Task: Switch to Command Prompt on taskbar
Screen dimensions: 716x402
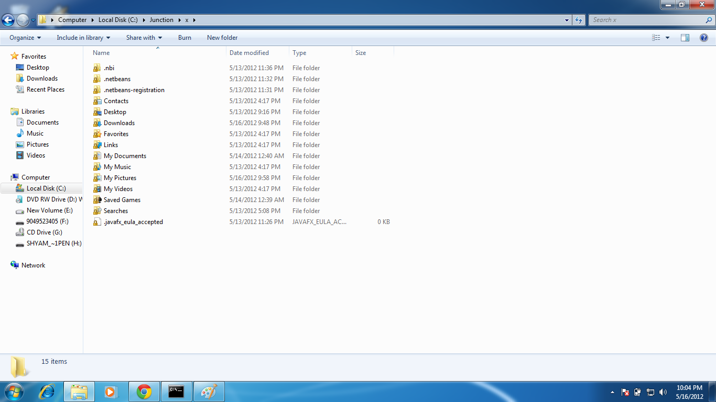Action: coord(177,392)
